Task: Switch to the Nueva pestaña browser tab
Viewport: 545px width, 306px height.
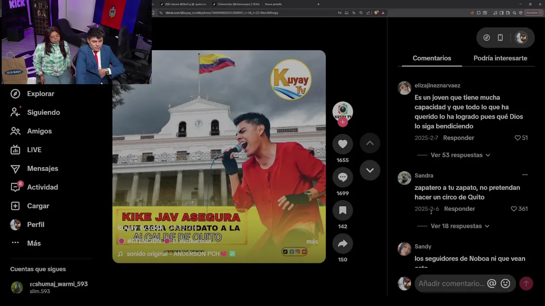Action: coord(273,4)
